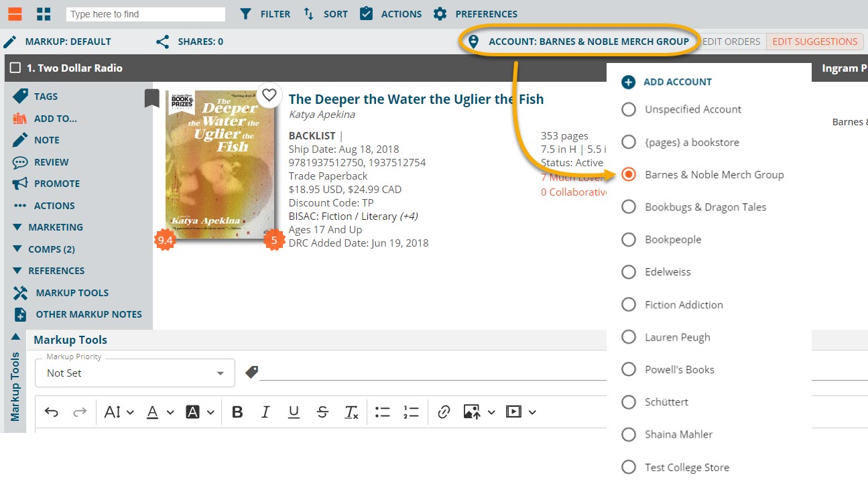
Task: Toggle italic formatting
Action: click(x=265, y=412)
